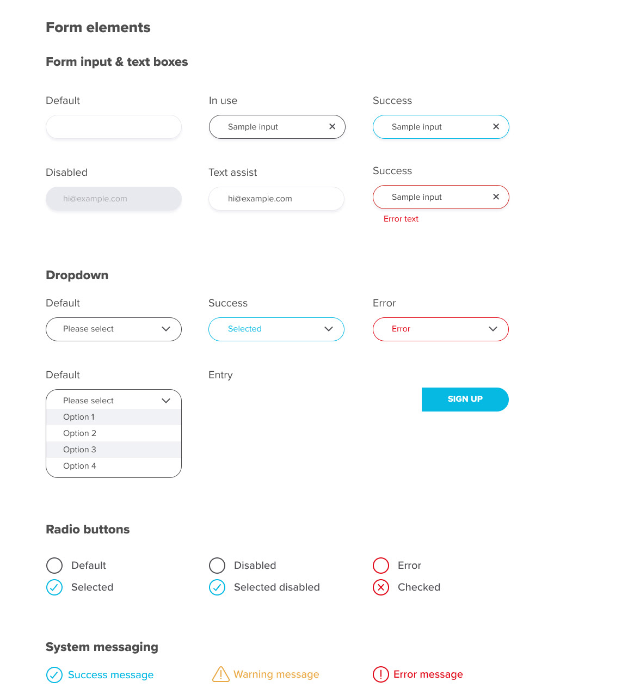
Task: Click the red error message exclamation icon
Action: (381, 674)
